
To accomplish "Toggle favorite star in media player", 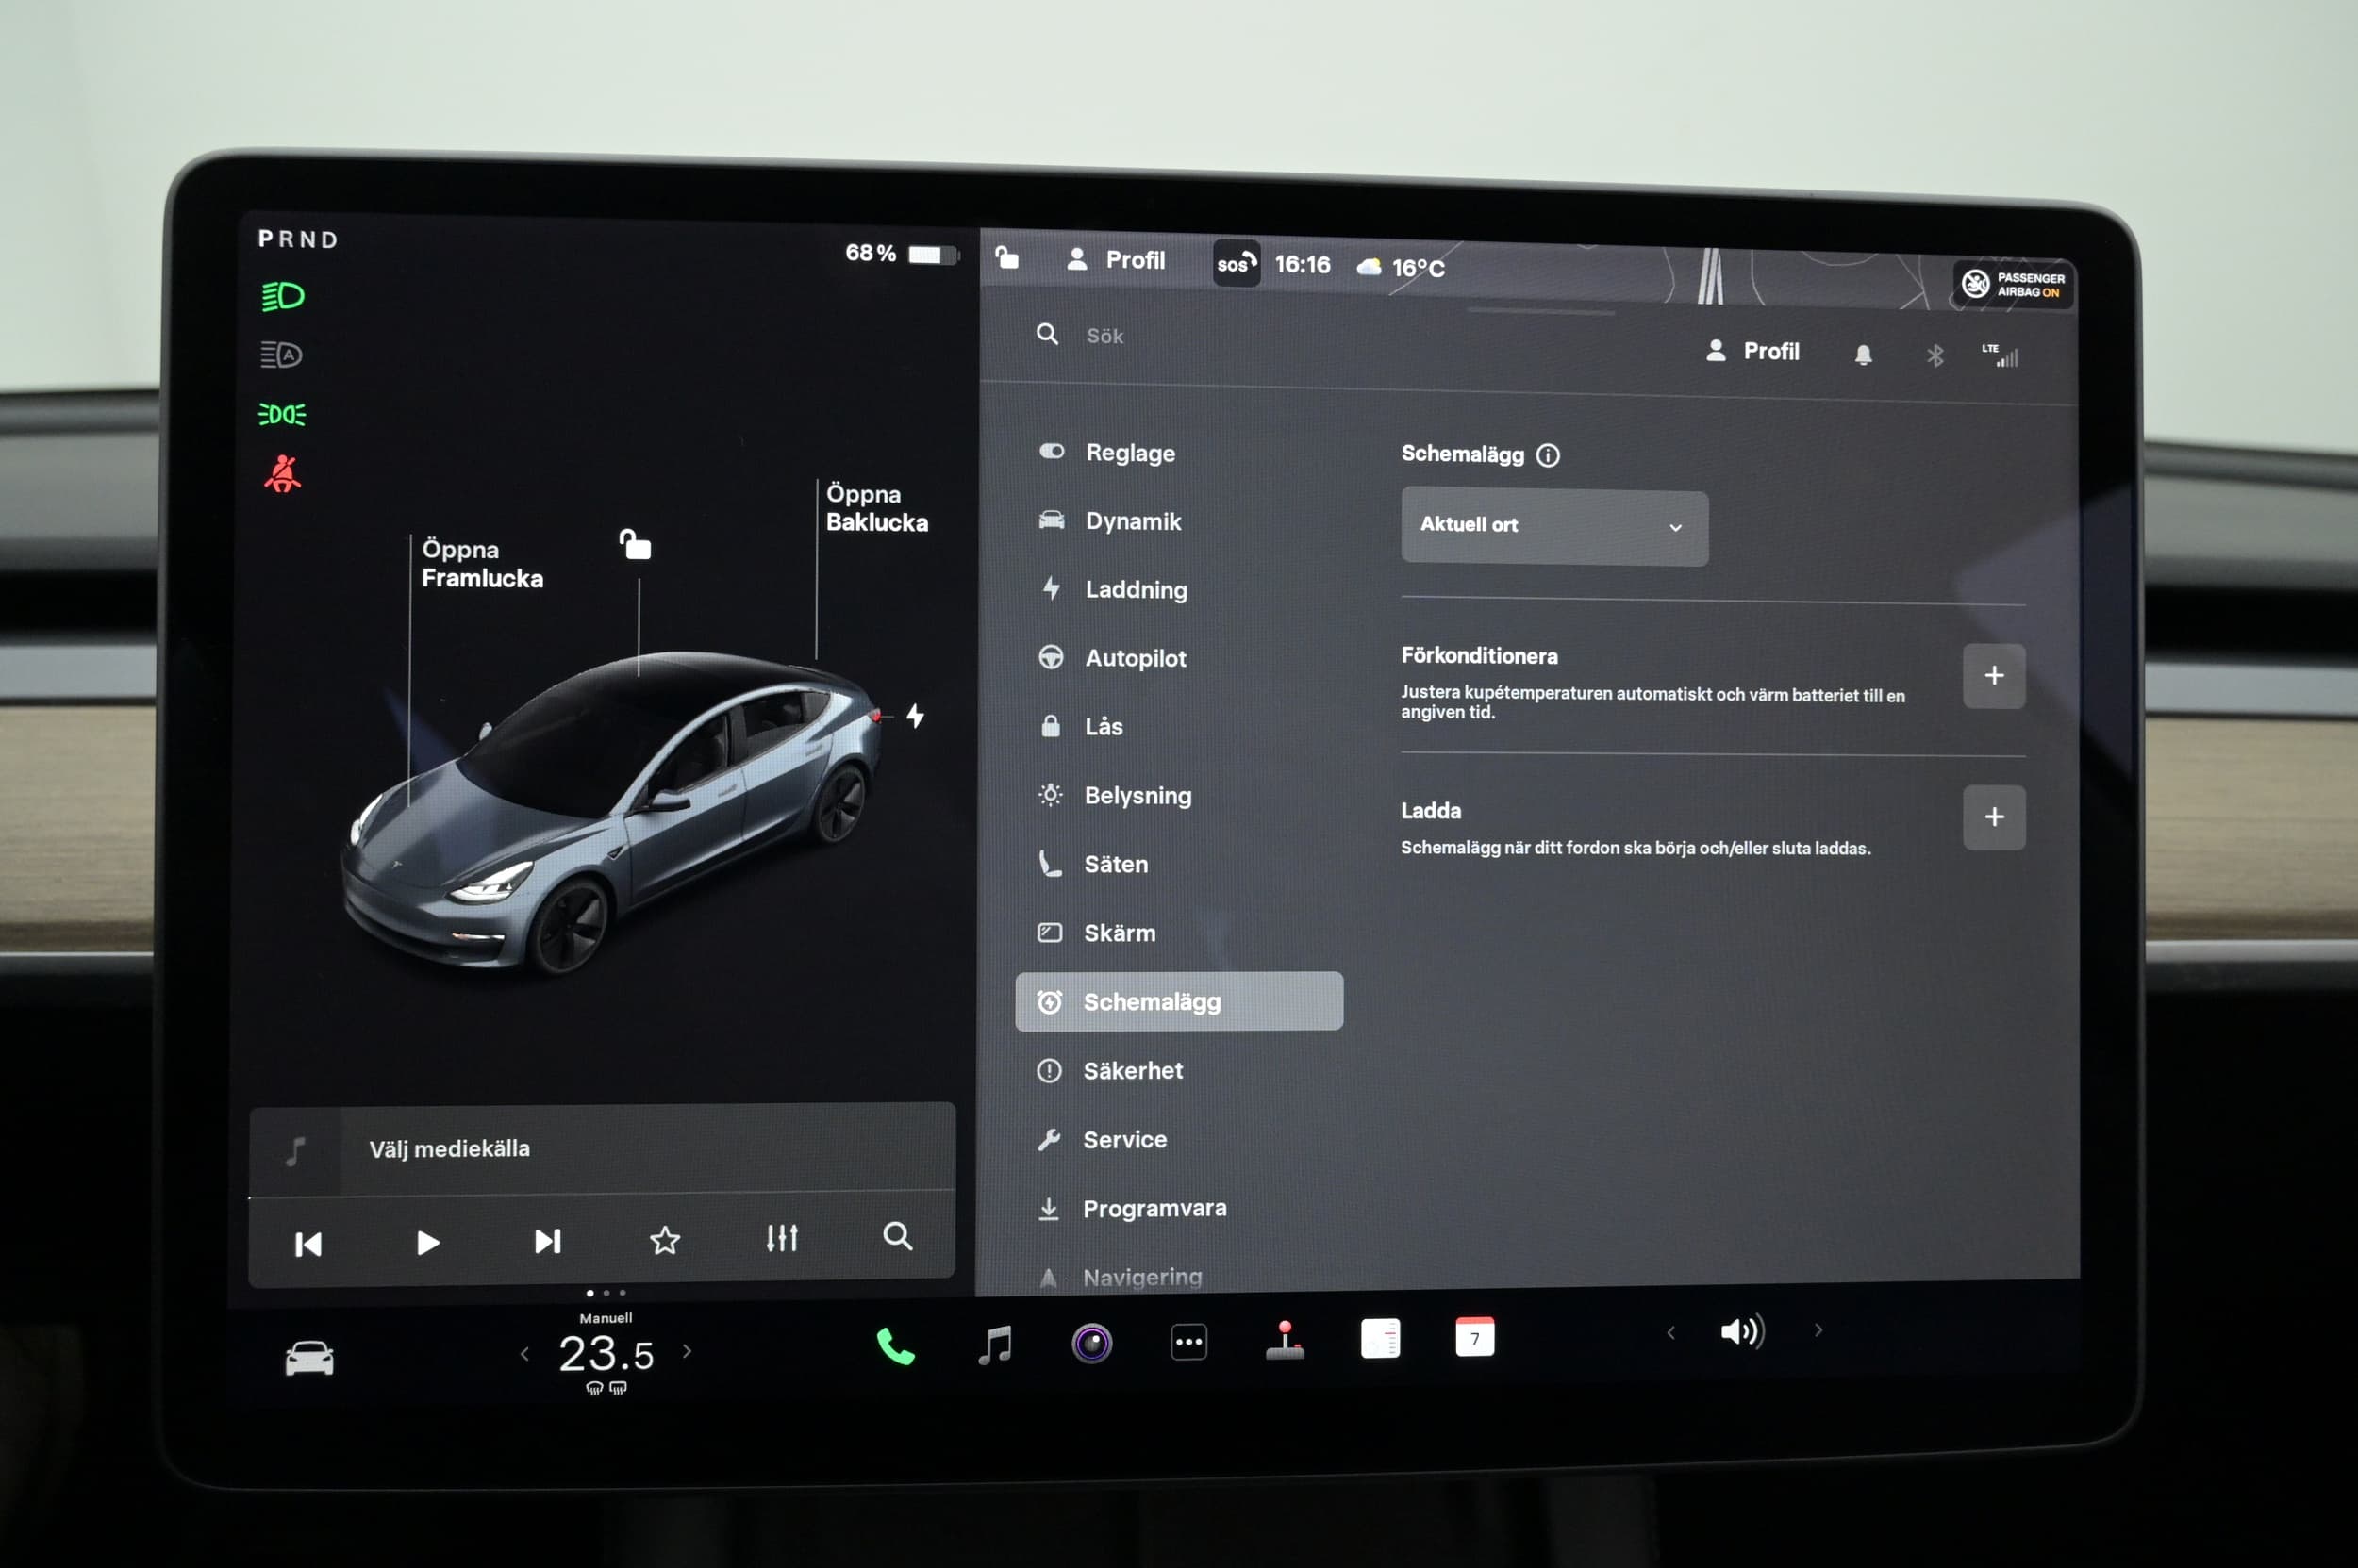I will pyautogui.click(x=665, y=1241).
